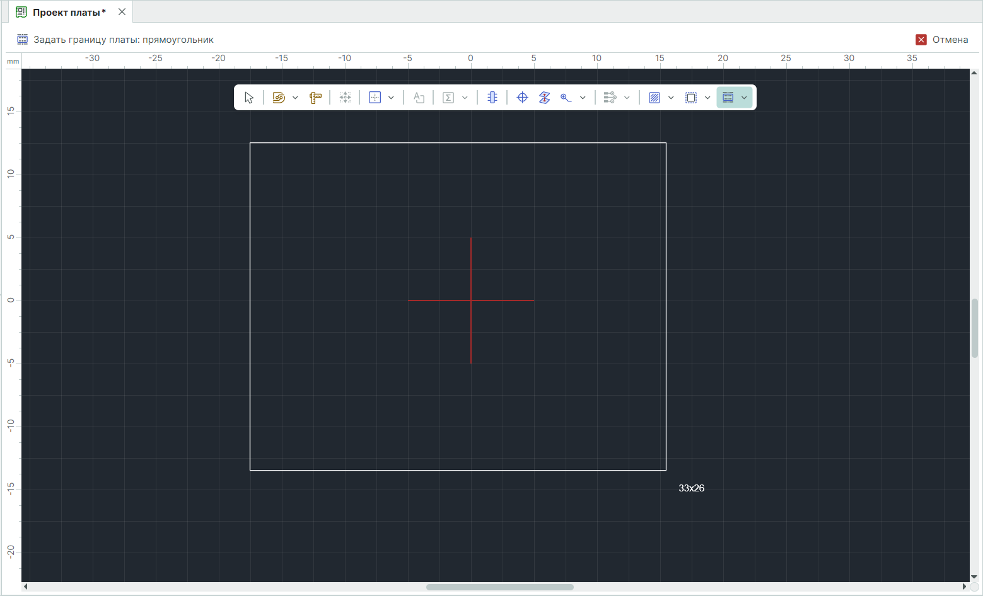Screen dimensions: 983x596
Task: Open dropdown beside the dashed square tool
Action: 707,98
